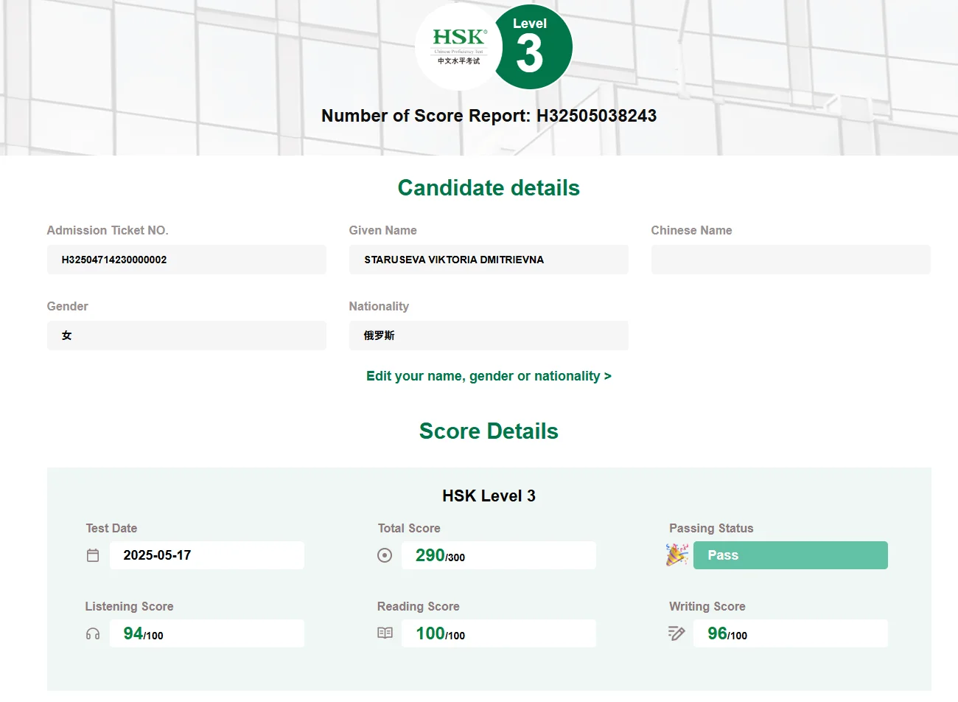The width and height of the screenshot is (958, 702).
Task: Click the Admission Ticket NO. label
Action: (108, 231)
